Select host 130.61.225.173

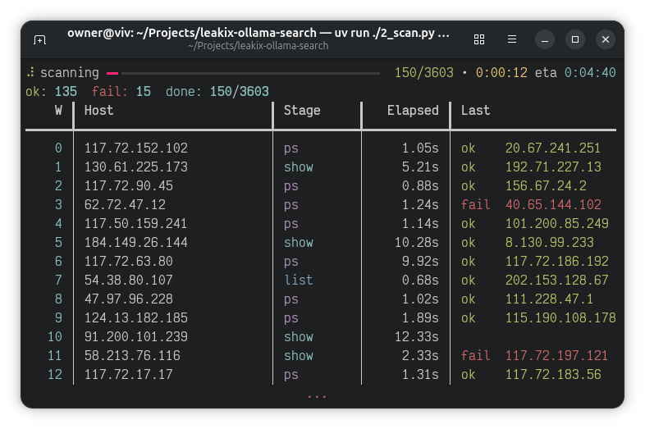(x=135, y=167)
